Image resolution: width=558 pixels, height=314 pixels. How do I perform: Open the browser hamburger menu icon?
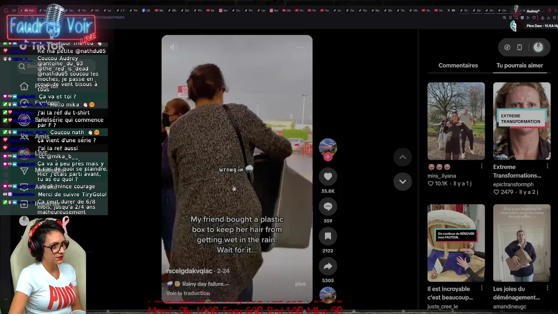point(554,17)
